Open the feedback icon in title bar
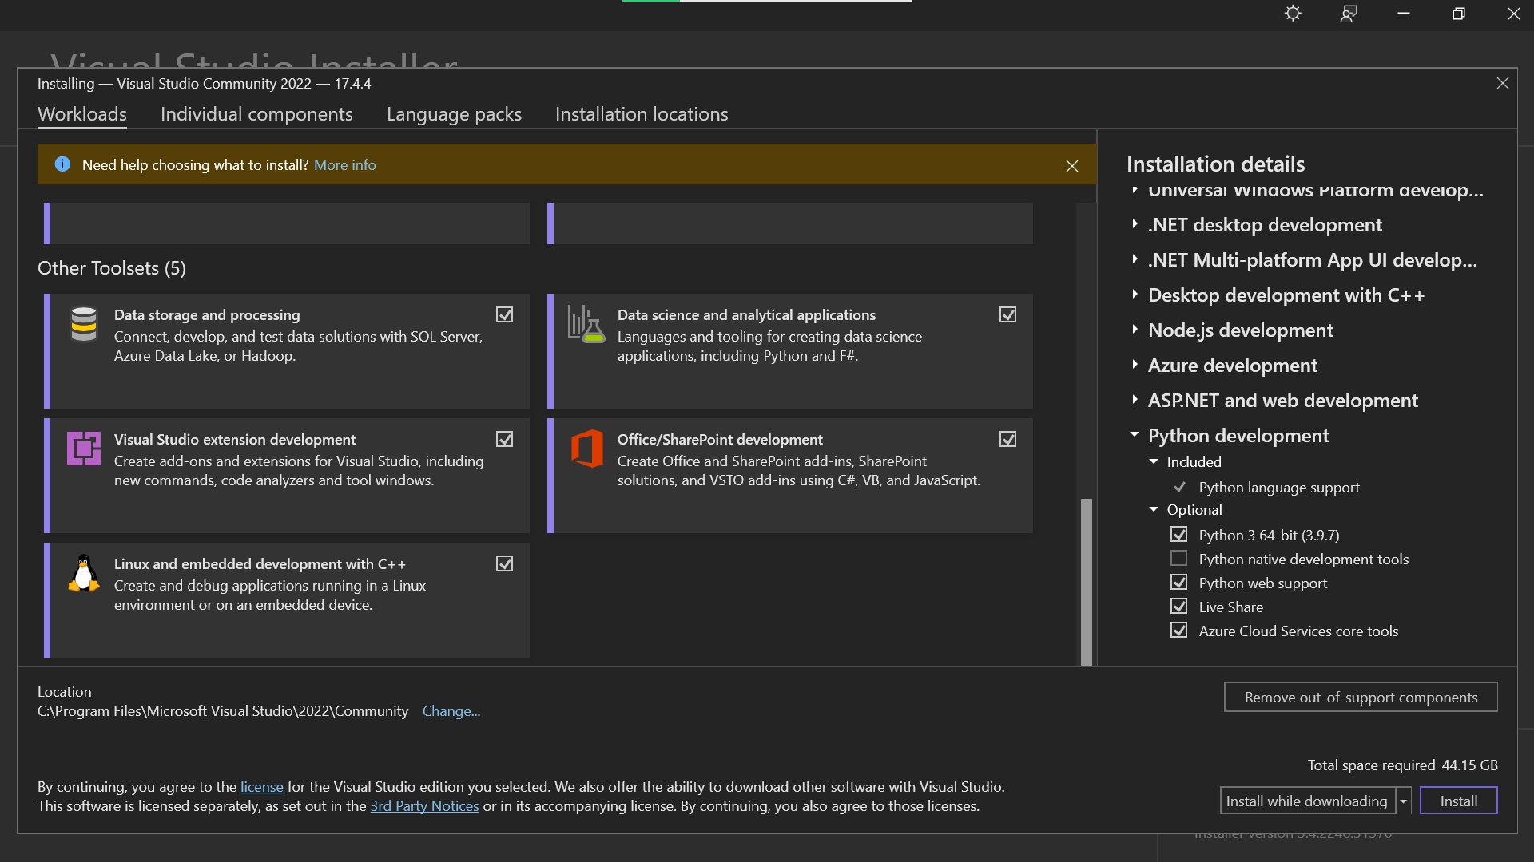The width and height of the screenshot is (1534, 862). [x=1349, y=14]
